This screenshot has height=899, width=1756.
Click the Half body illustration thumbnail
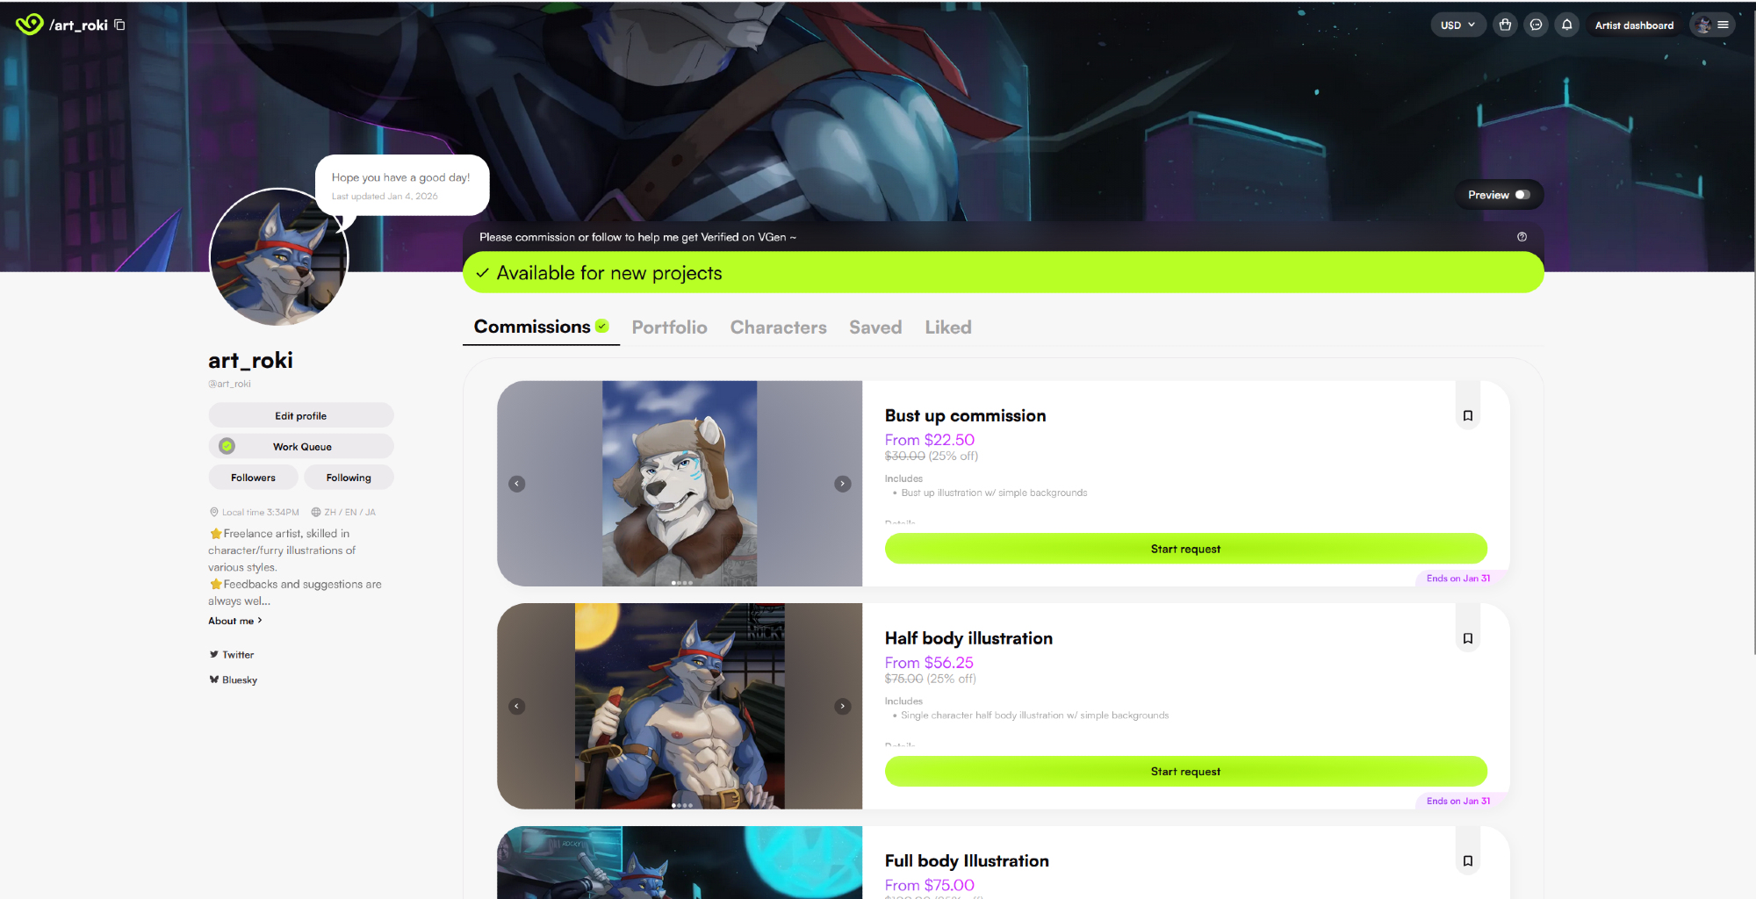[x=680, y=706]
